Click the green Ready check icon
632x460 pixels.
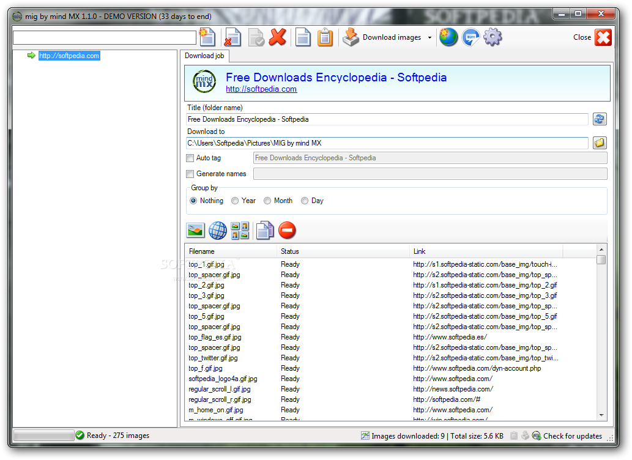(80, 436)
